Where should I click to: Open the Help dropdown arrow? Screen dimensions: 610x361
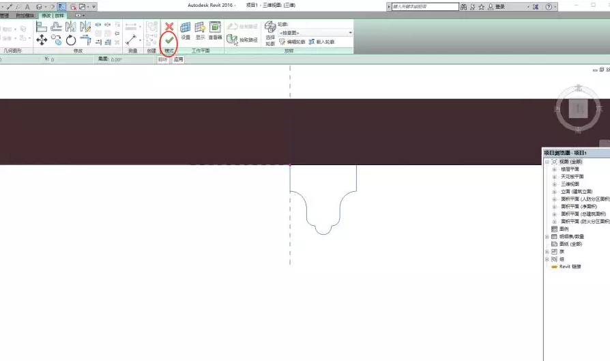[555, 7]
